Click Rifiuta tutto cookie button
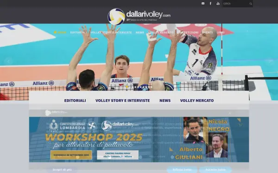This screenshot has width=278, height=173. pyautogui.click(x=182, y=170)
